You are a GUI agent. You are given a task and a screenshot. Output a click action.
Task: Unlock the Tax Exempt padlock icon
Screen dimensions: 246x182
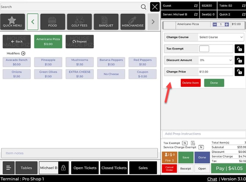(x=239, y=49)
